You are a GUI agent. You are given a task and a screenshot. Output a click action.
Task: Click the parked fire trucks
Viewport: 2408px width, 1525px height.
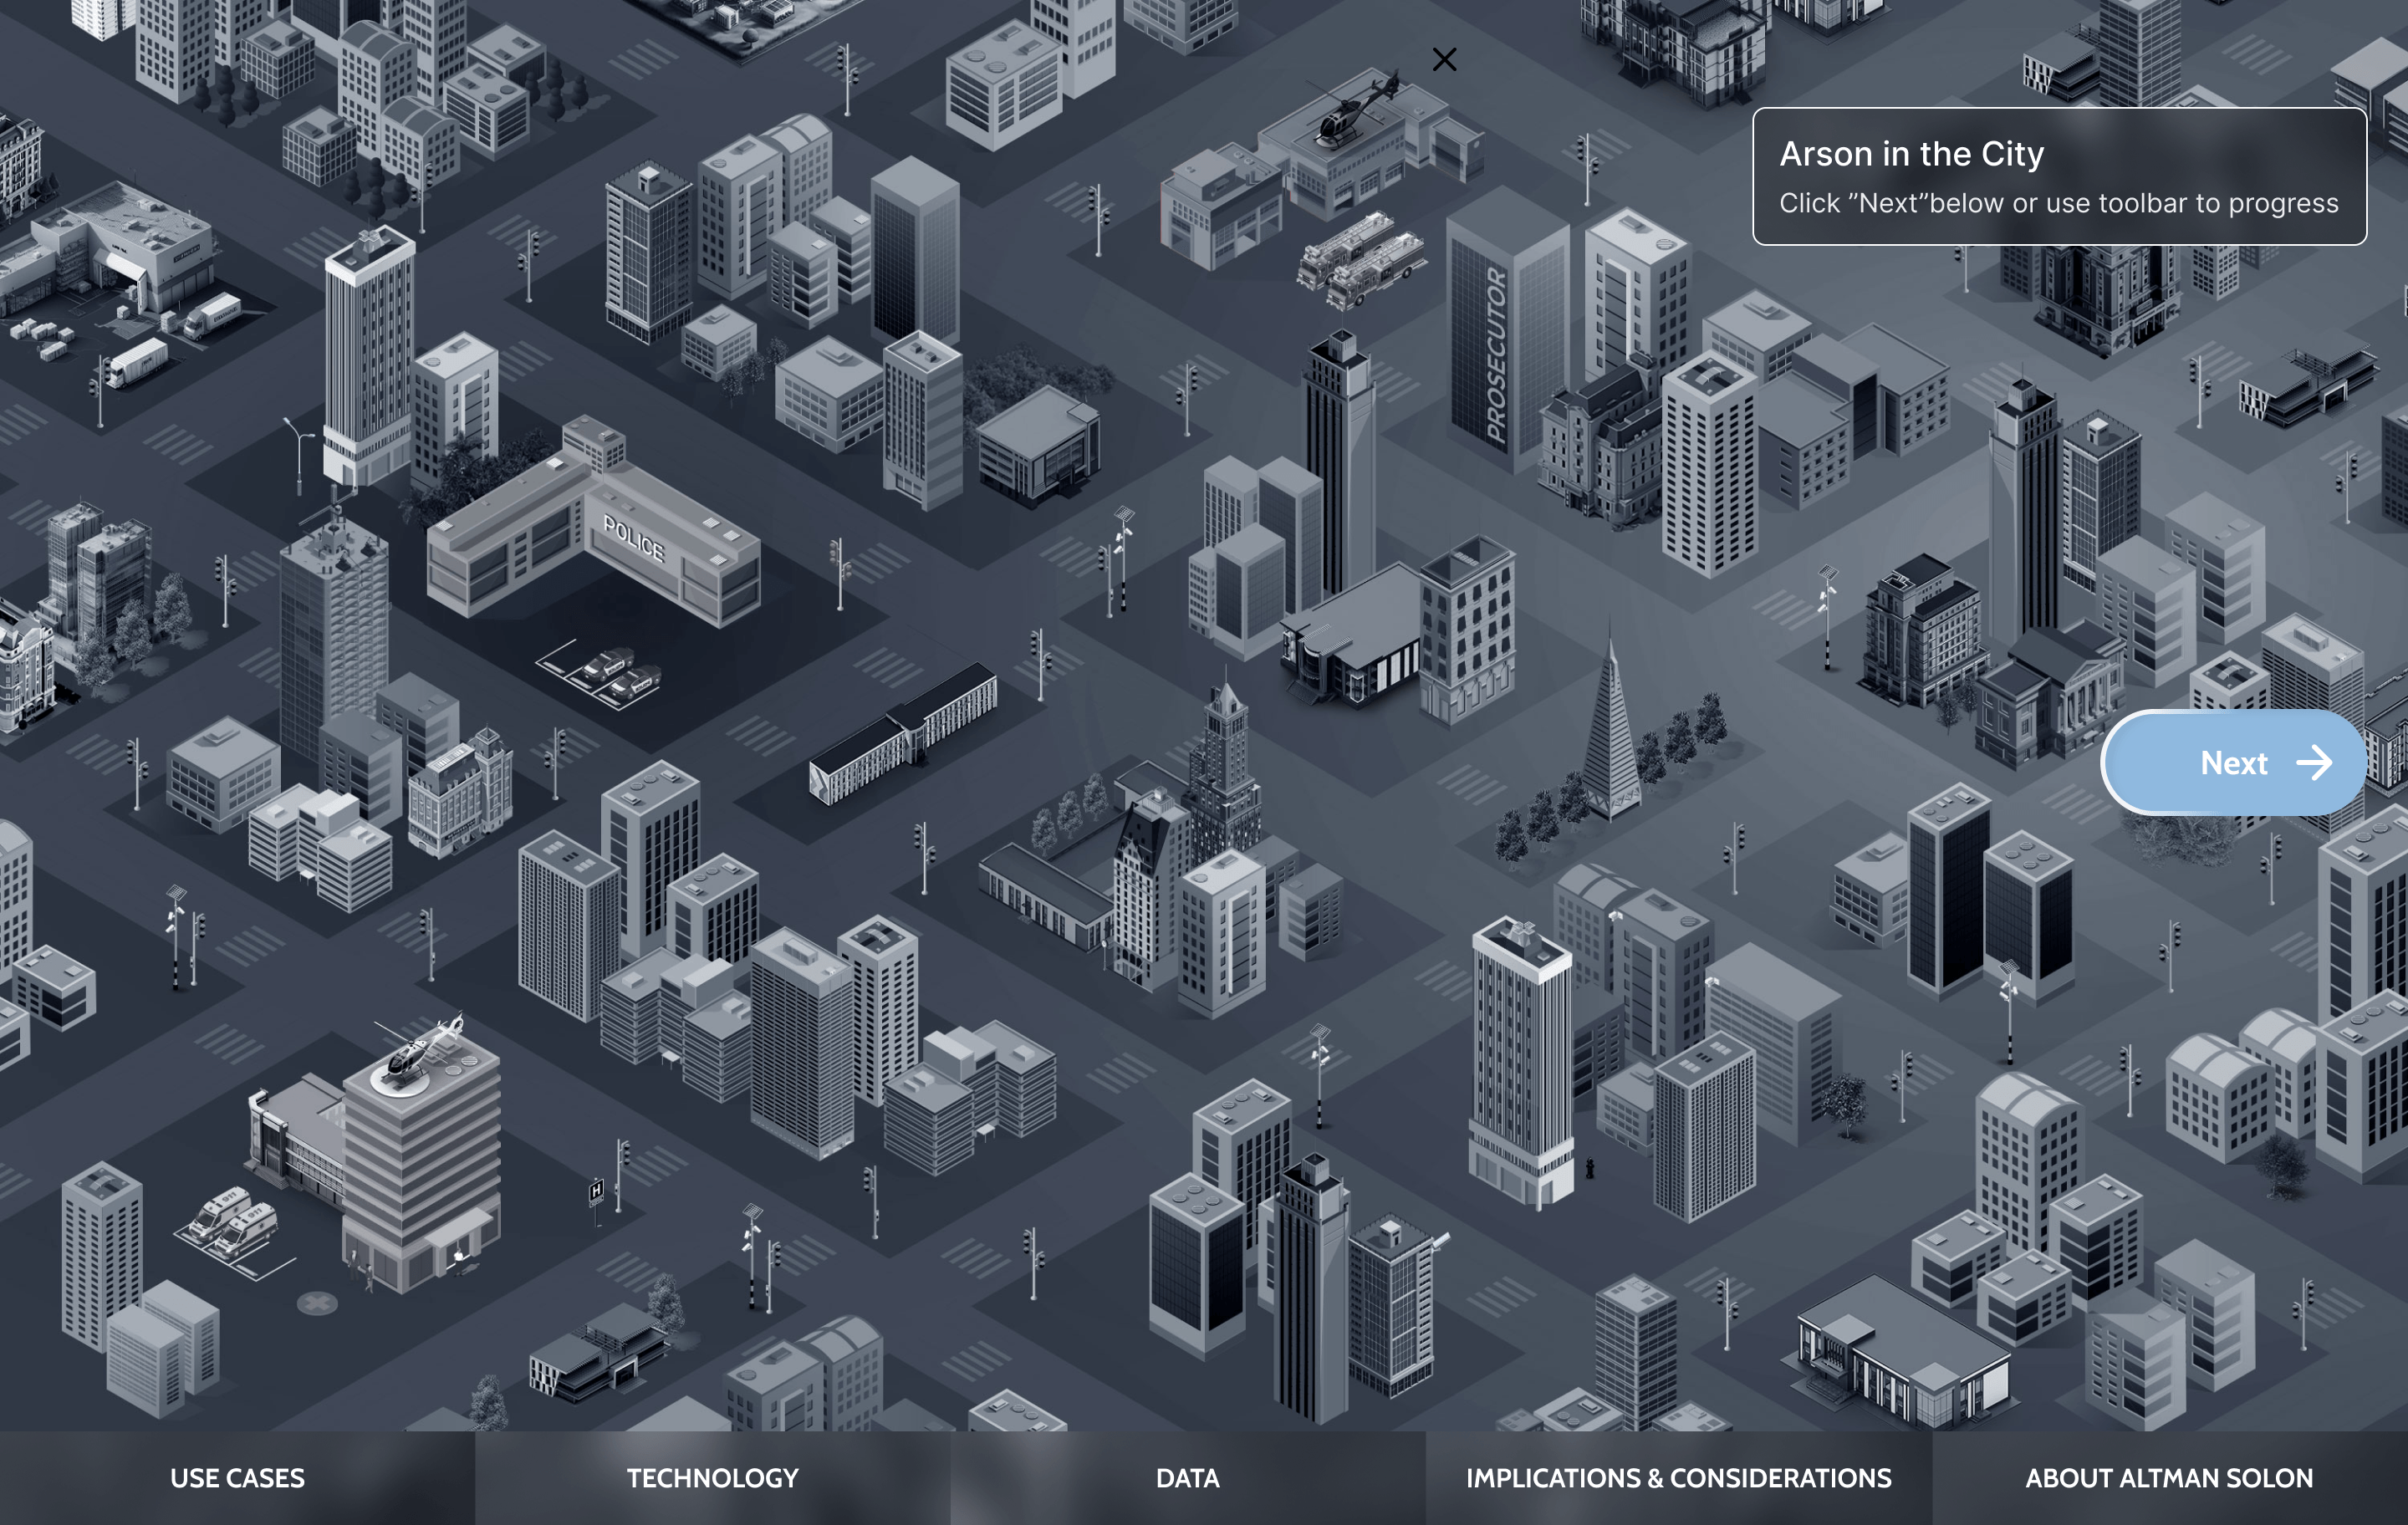click(1360, 260)
